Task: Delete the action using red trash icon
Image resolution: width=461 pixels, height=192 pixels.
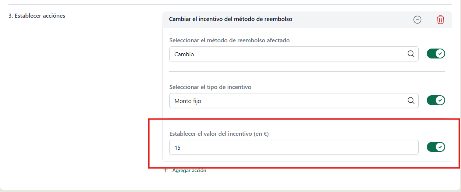Action: [440, 20]
